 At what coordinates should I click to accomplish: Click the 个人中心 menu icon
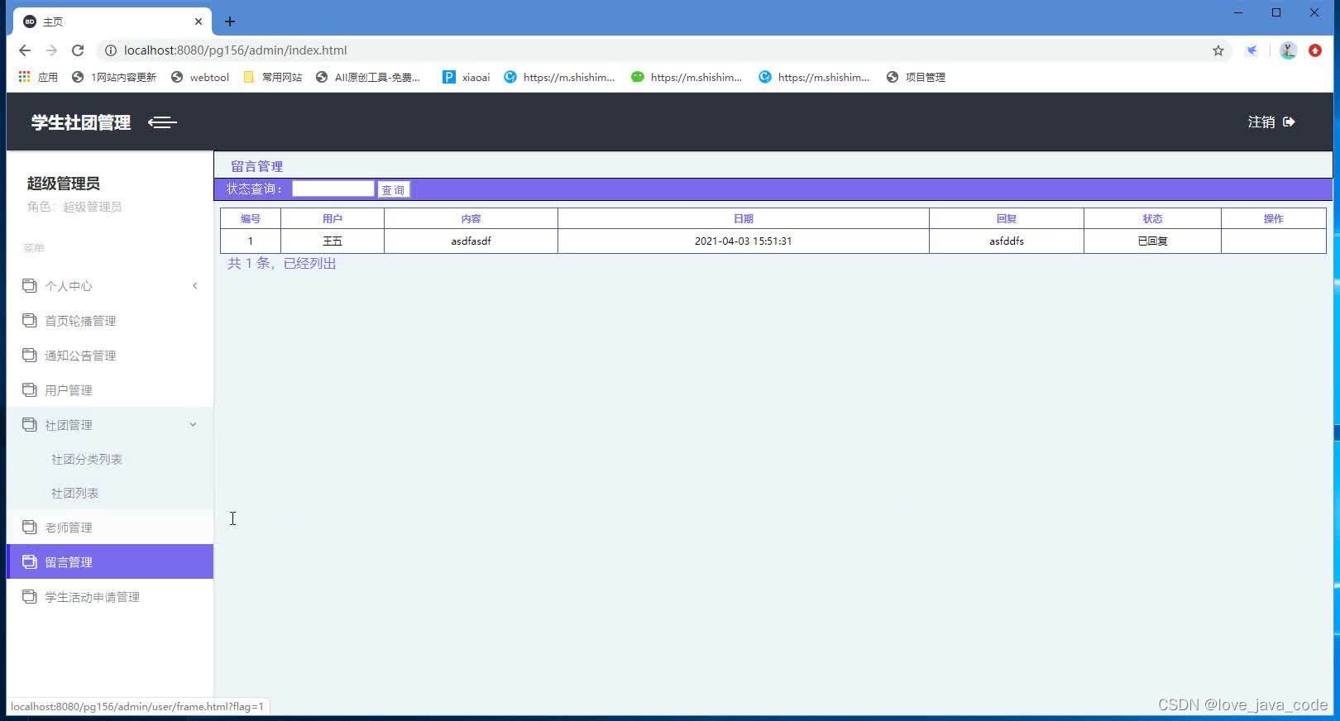[30, 285]
